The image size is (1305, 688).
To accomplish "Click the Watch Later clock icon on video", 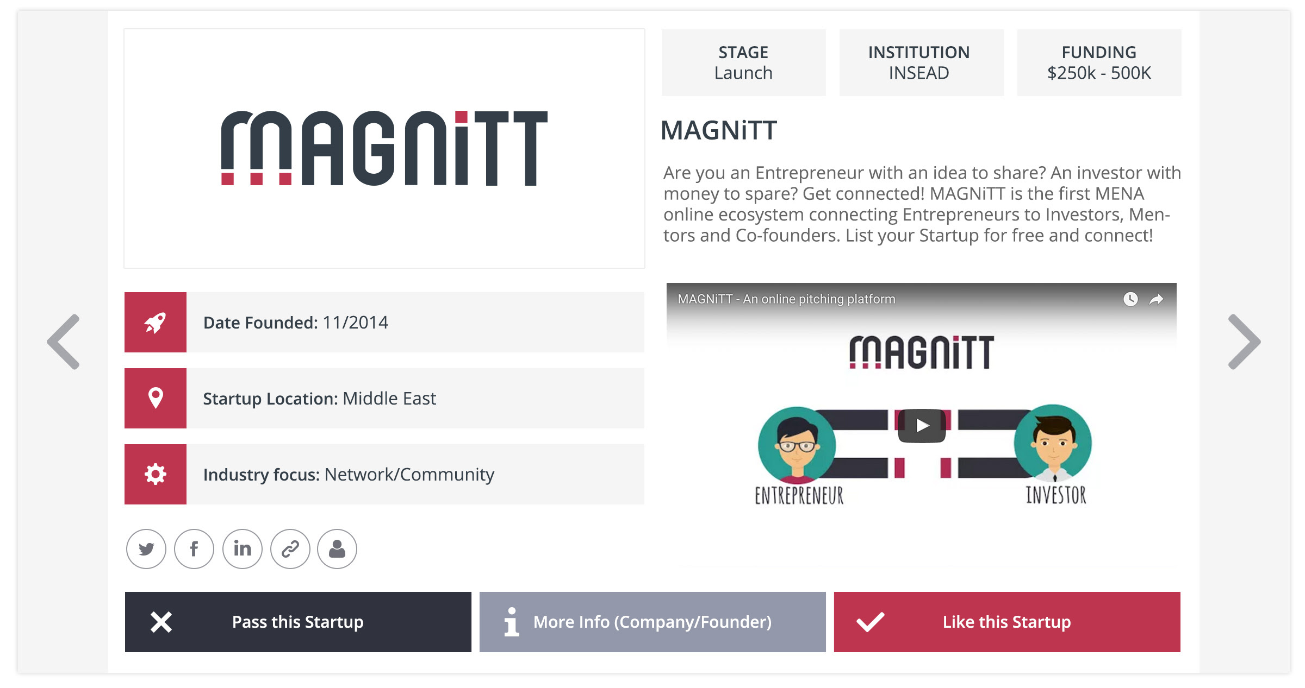I will tap(1130, 299).
